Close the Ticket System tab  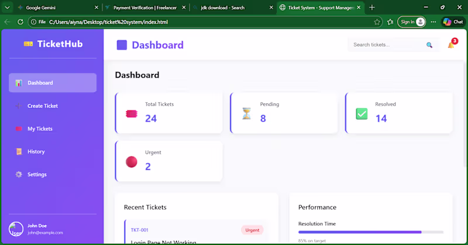tap(359, 8)
